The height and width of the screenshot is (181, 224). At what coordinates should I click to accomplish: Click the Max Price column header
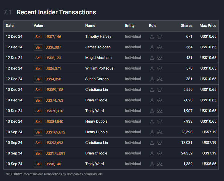point(208,25)
